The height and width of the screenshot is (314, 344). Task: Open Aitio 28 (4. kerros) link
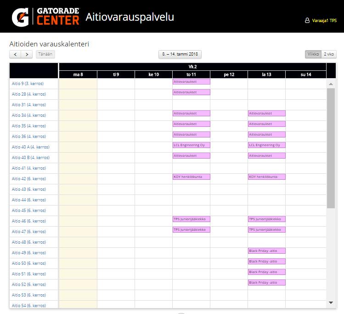point(29,94)
